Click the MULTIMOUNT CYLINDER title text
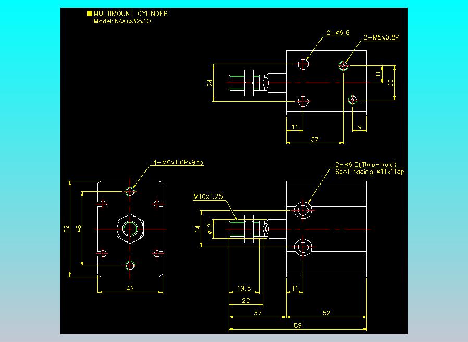This screenshot has height=342, width=468. click(x=131, y=14)
